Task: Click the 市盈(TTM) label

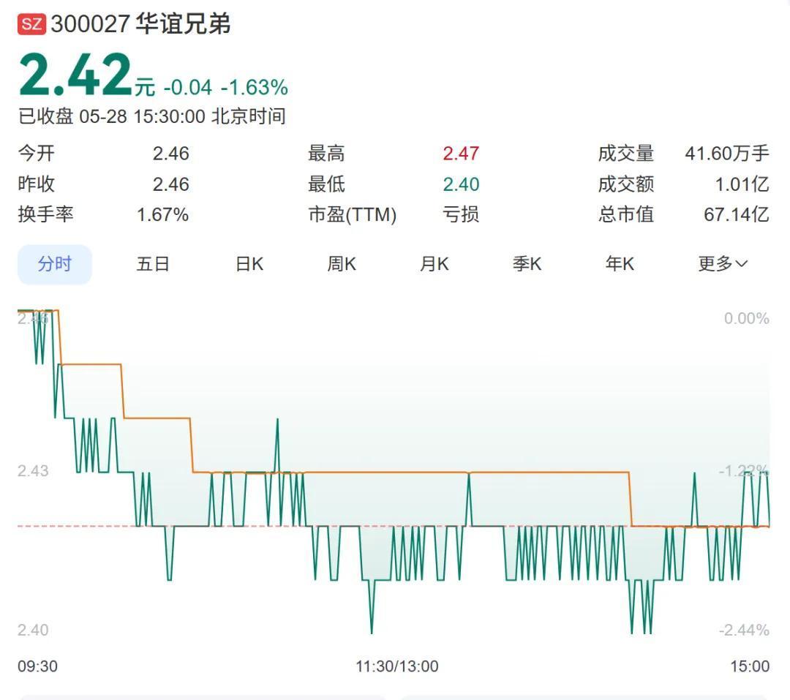Action: (352, 215)
